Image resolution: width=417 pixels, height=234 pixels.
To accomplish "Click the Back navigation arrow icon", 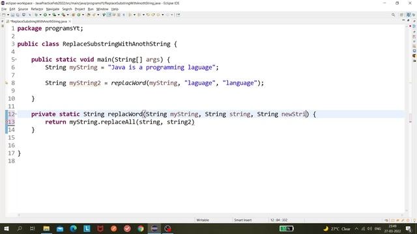I will pyautogui.click(x=159, y=15).
